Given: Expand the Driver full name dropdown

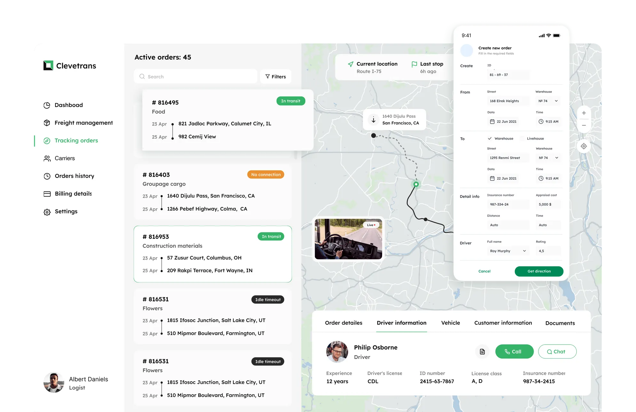Looking at the screenshot, I should (524, 250).
